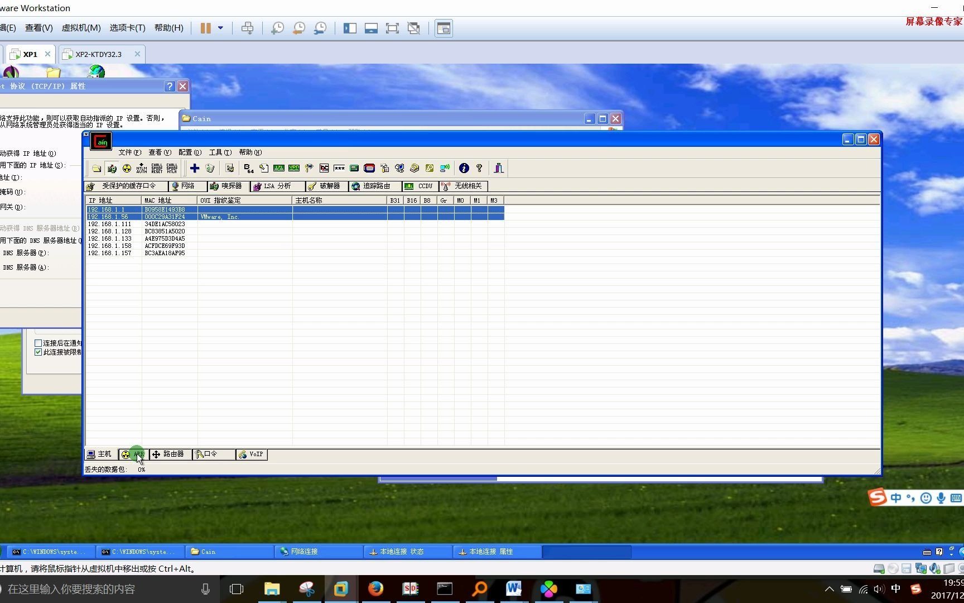
Task: Open VMware 虚拟机(M) menu
Action: (x=81, y=28)
